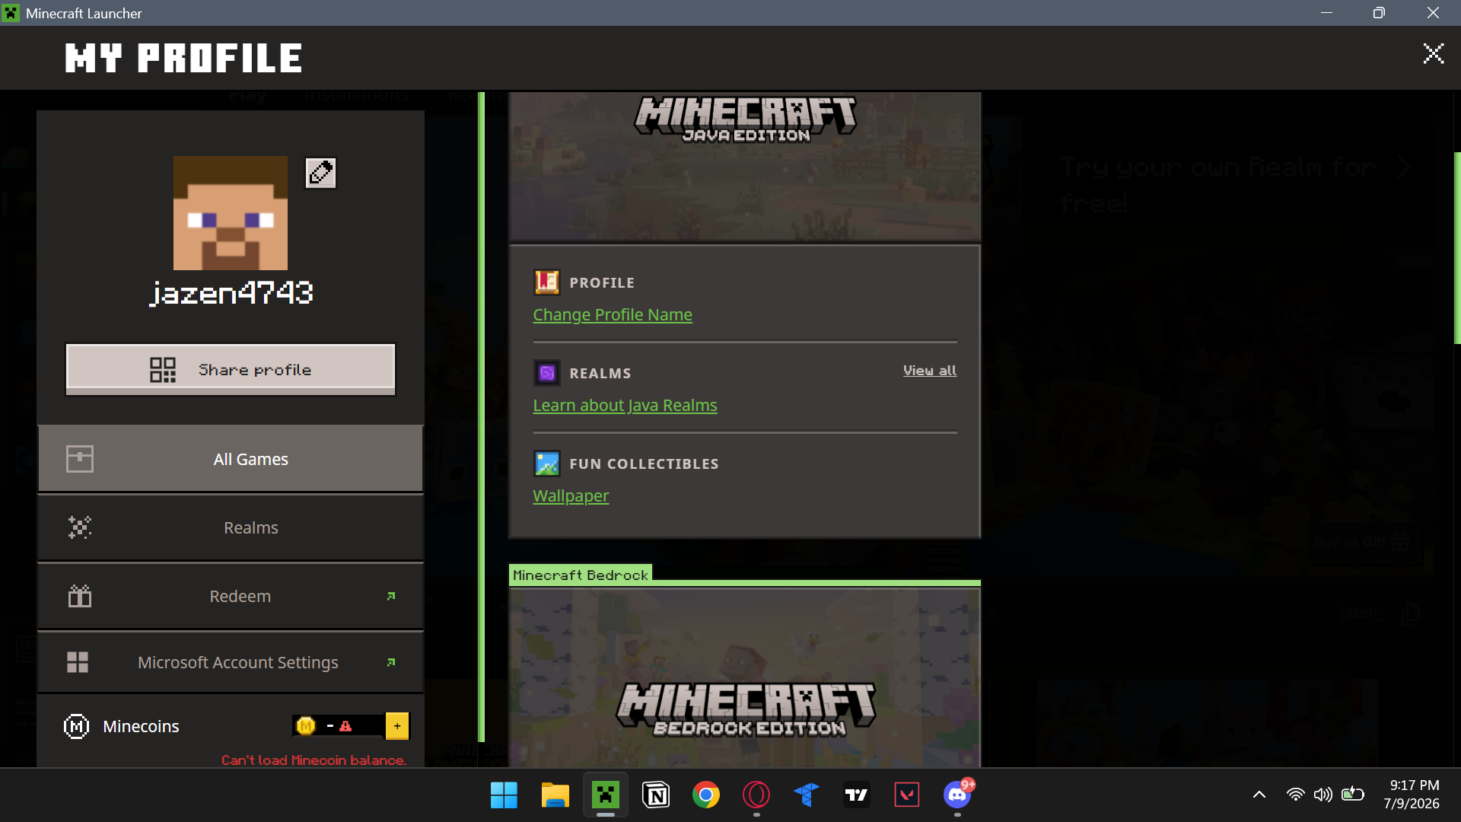Click the Minecraft Bedrock Edition banner
The height and width of the screenshot is (822, 1461).
point(745,677)
